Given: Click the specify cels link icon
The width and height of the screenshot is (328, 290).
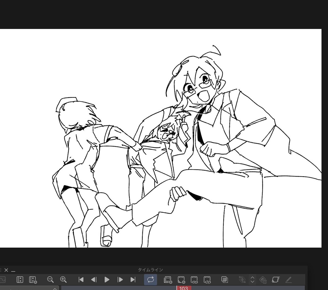Looking at the screenshot, I should [x=194, y=279].
